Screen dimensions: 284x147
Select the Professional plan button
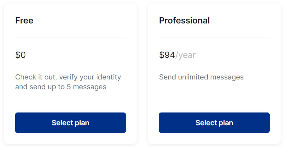(x=214, y=123)
